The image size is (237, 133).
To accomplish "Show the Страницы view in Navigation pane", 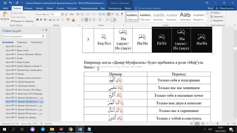I will (x=22, y=42).
